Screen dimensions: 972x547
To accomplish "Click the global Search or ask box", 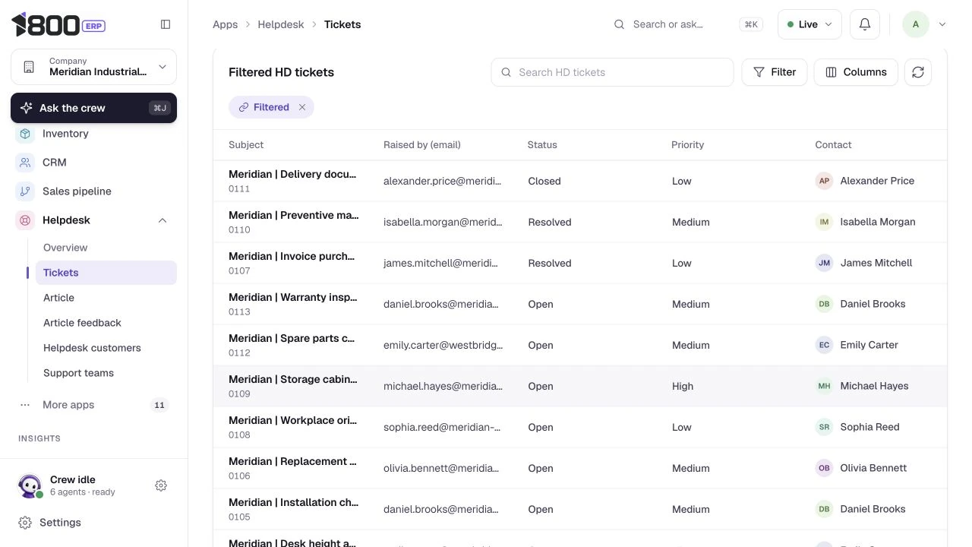I will coord(688,24).
